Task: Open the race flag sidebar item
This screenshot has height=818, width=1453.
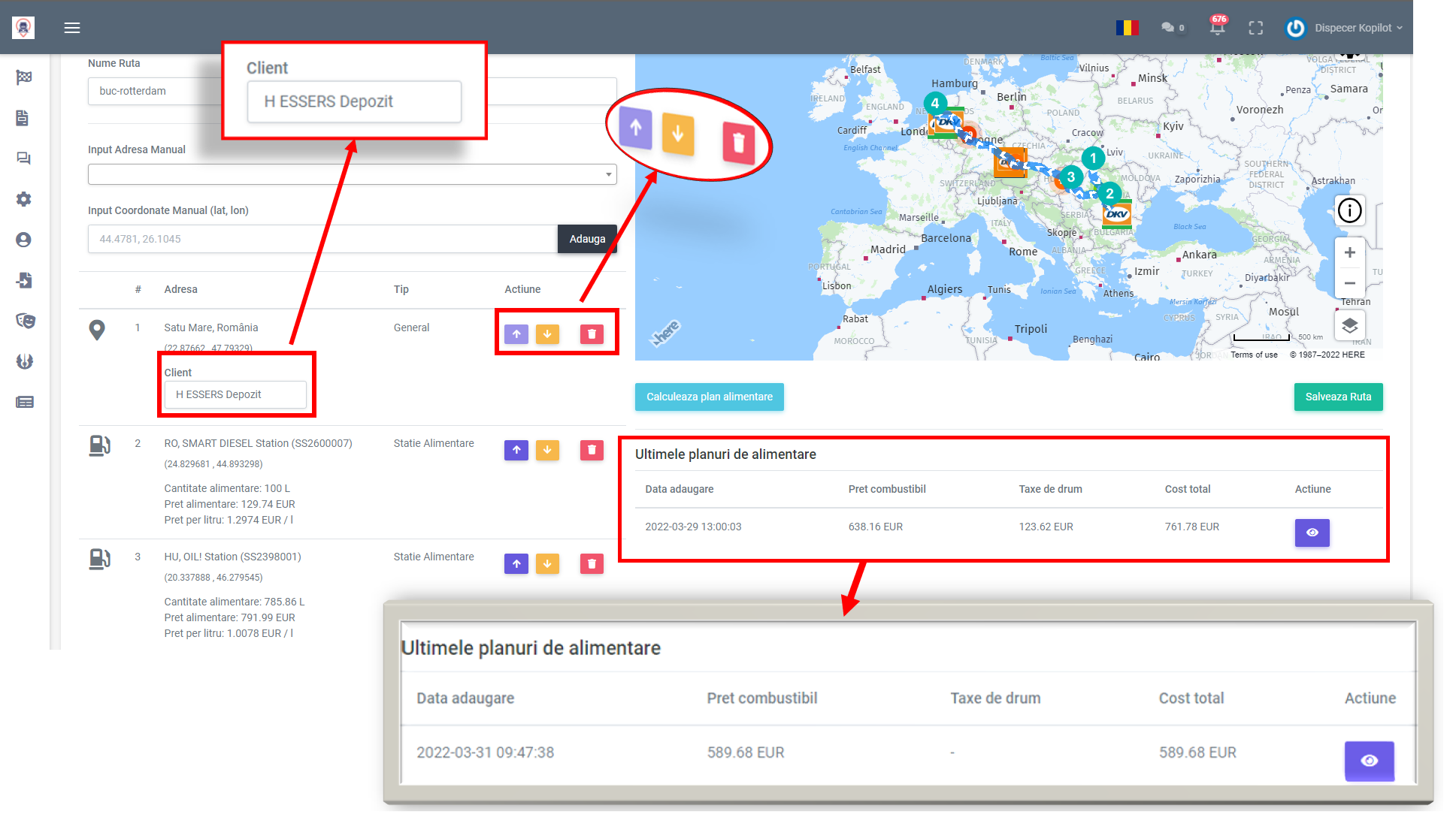Action: (24, 77)
